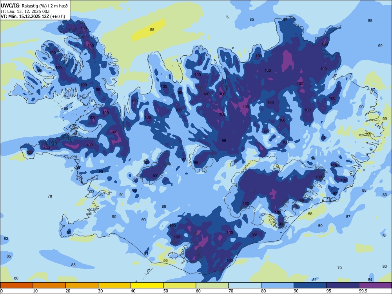Click the '78' humidity value on the map
The width and height of the screenshot is (392, 294).
click(50, 196)
